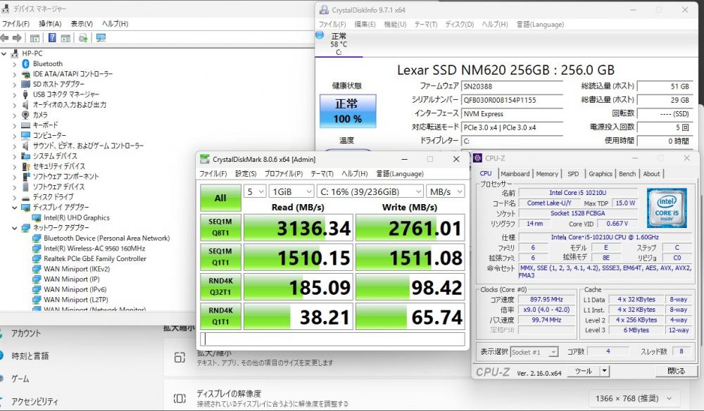Open the arrow dropdown beside CPU-Z ツール button
The width and height of the screenshot is (704, 411).
[605, 371]
